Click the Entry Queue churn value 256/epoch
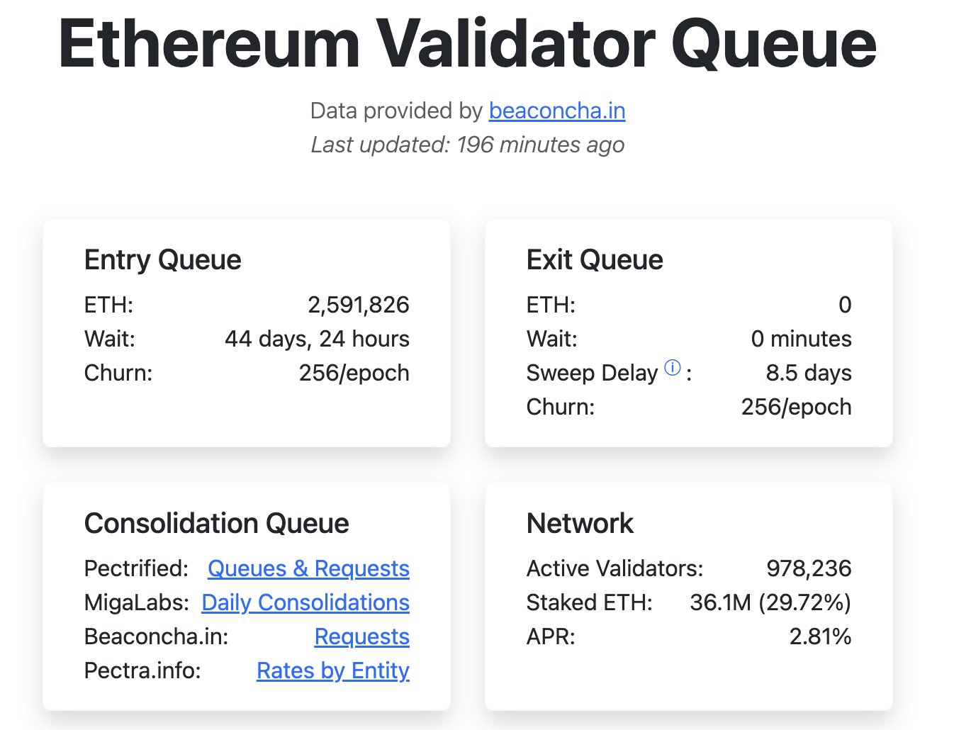The height and width of the screenshot is (730, 954). click(354, 373)
